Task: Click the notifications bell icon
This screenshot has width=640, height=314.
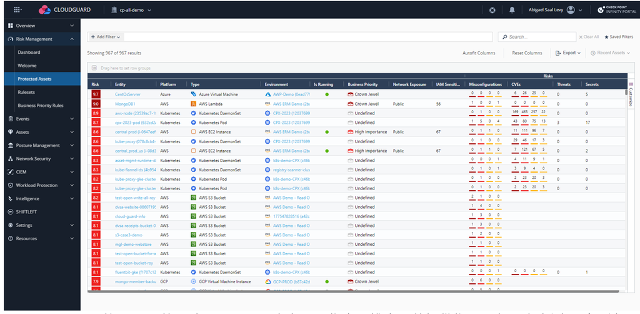Action: (x=512, y=10)
